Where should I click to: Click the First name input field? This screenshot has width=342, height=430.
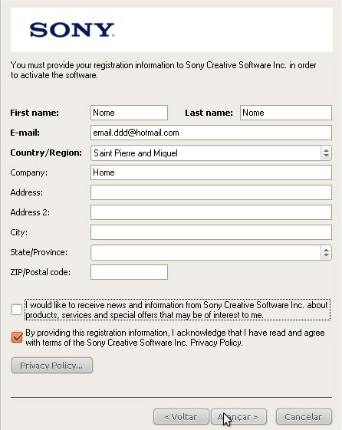coord(129,113)
